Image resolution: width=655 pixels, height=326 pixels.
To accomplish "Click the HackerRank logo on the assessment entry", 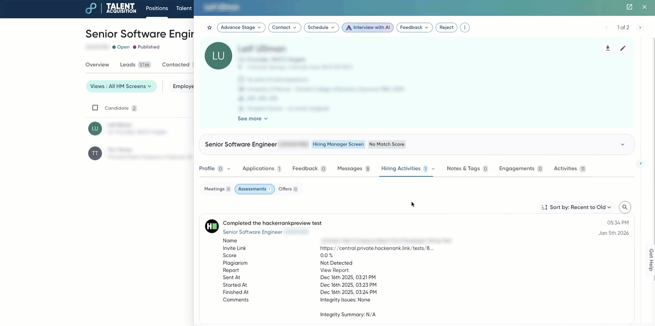I will pyautogui.click(x=211, y=226).
